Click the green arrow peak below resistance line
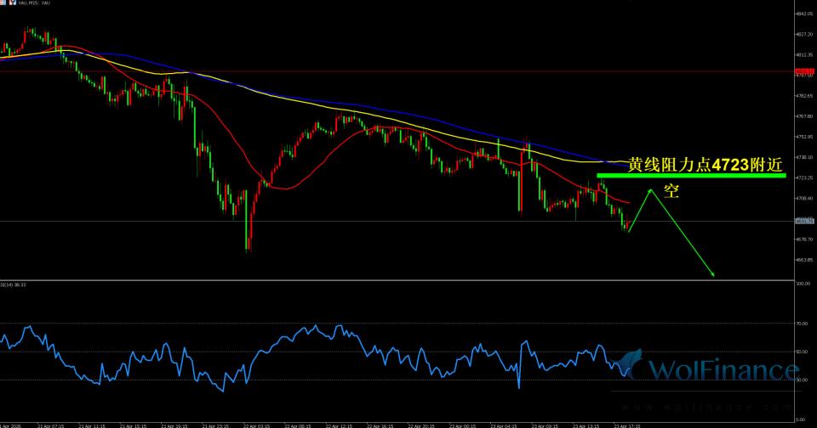This screenshot has height=428, width=817. (651, 189)
